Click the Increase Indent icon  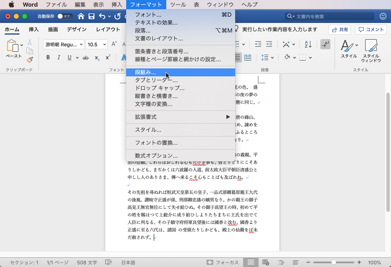(x=269, y=44)
